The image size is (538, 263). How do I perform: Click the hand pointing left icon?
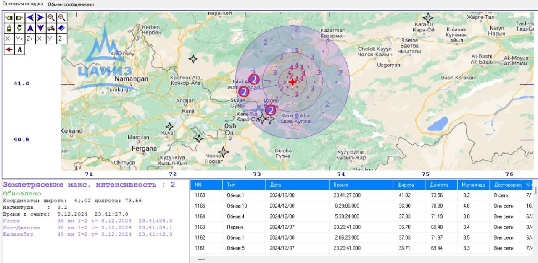(8, 18)
